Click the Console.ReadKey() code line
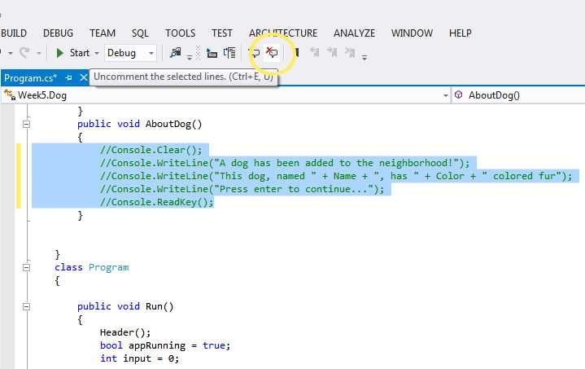585x369 pixels. (156, 202)
